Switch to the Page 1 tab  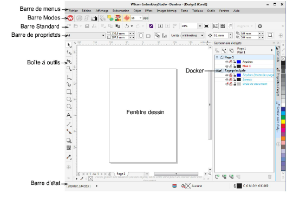[x=121, y=174]
